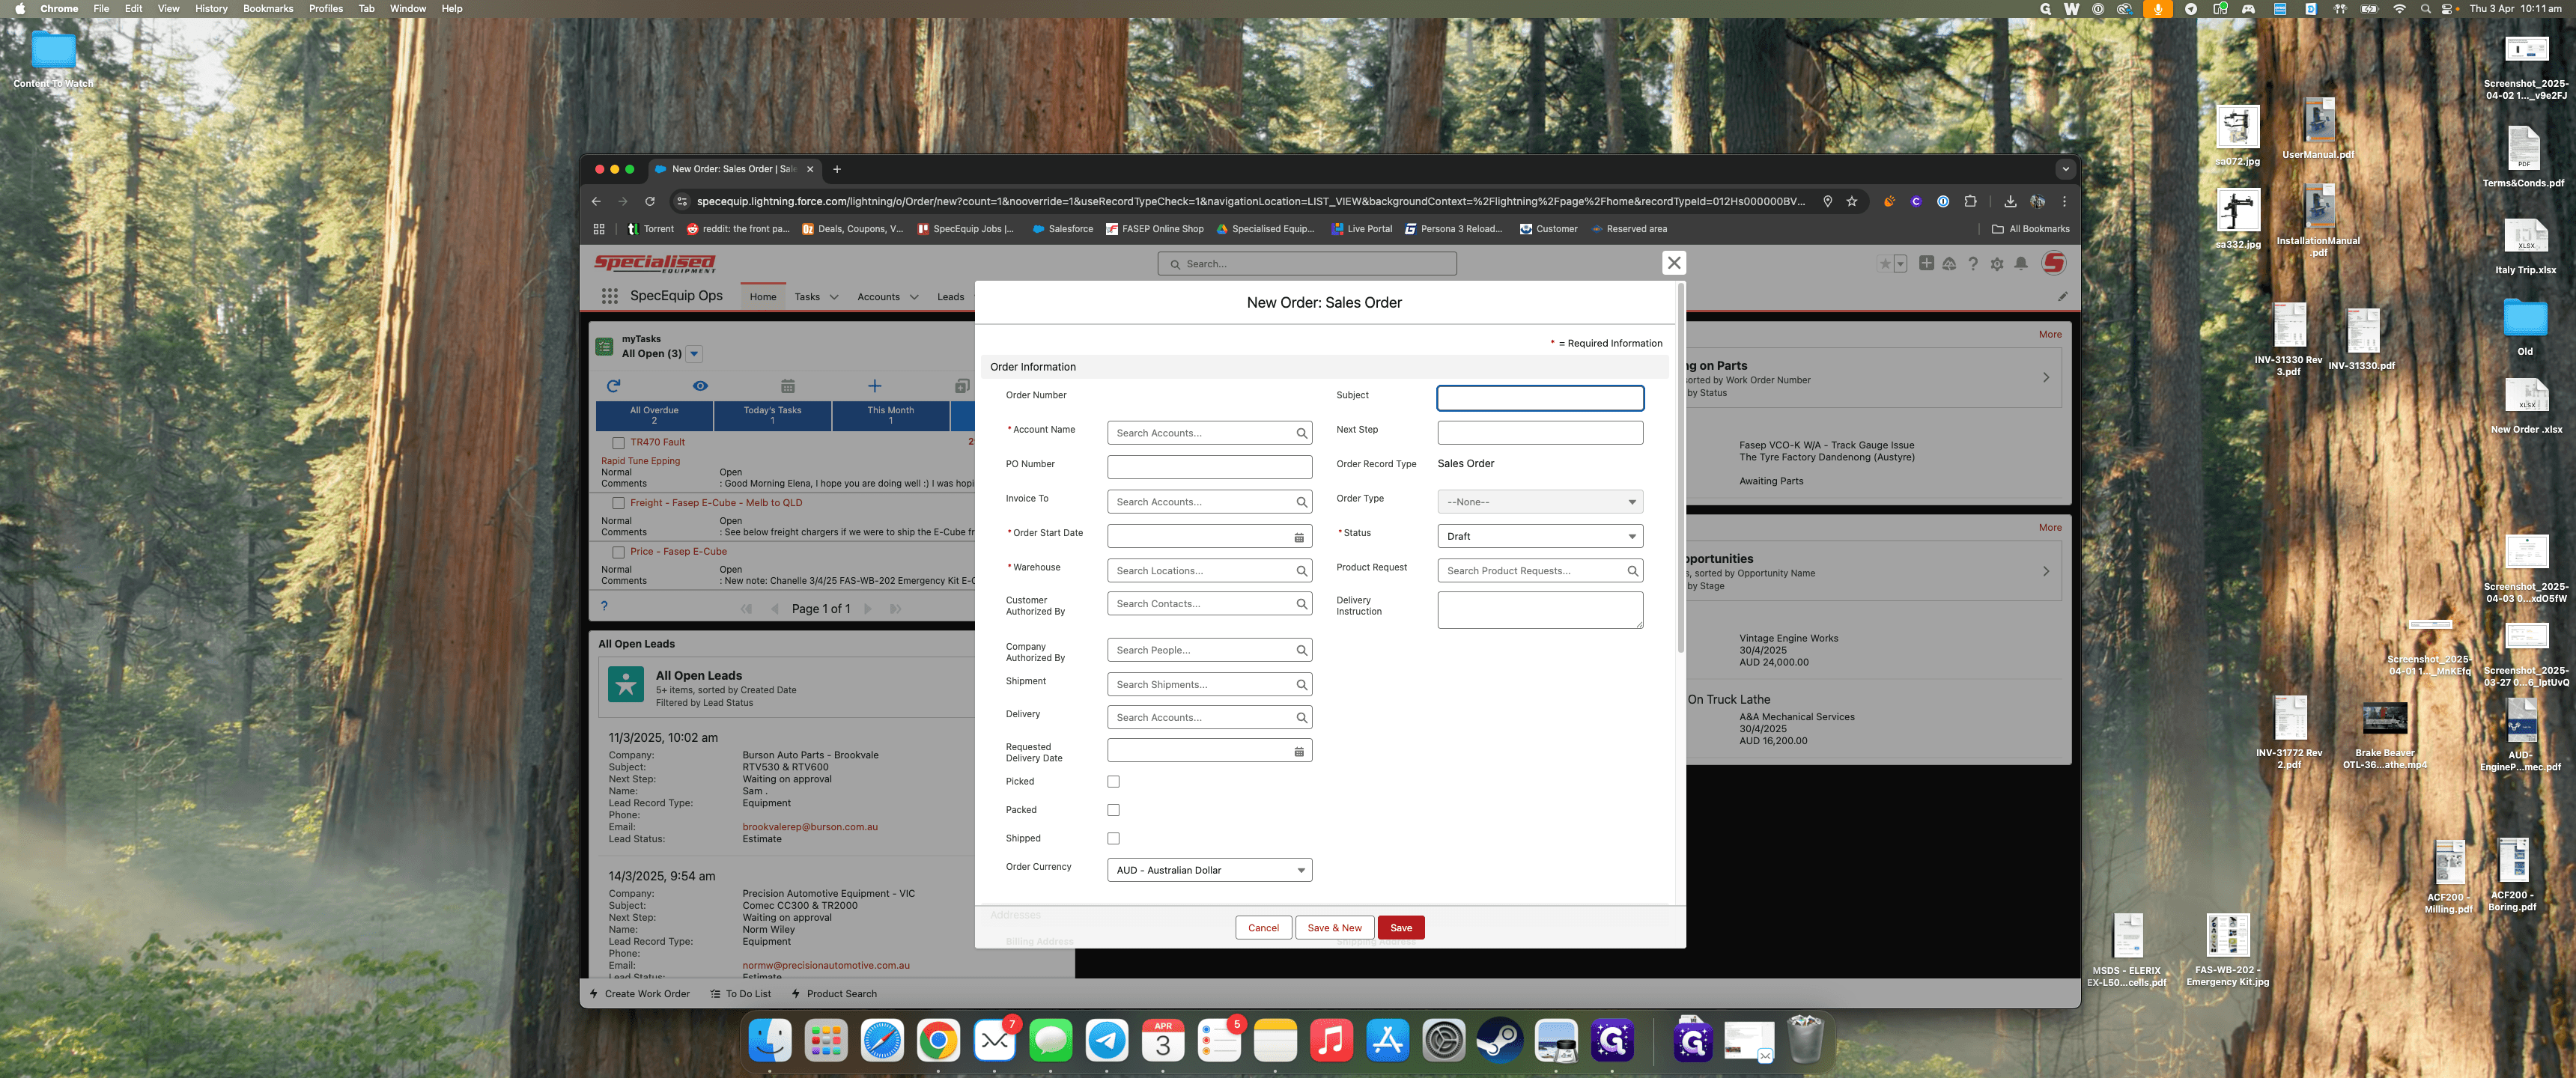Open the Order Type dropdown

[x=1540, y=502]
